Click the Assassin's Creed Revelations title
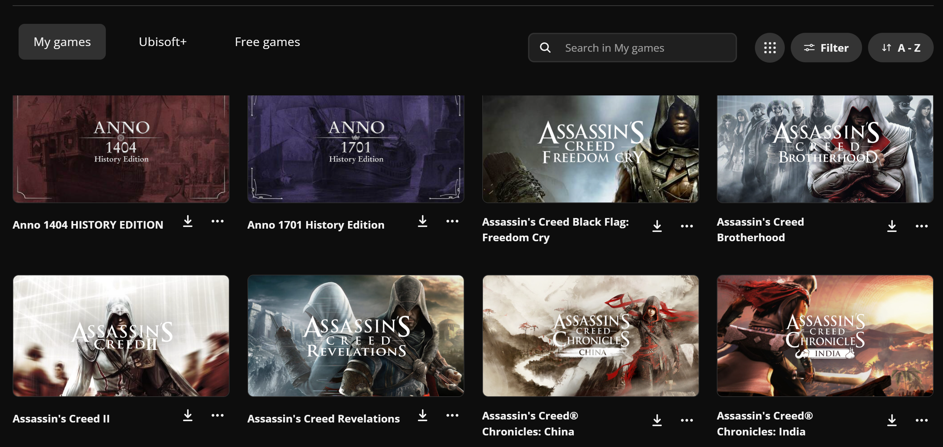Image resolution: width=943 pixels, height=447 pixels. [323, 419]
